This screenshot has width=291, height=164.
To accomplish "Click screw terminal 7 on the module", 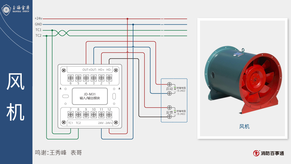I will tap(70, 114).
